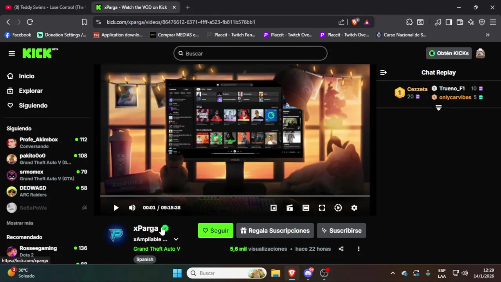Open video player settings gear
The width and height of the screenshot is (501, 282).
click(354, 208)
